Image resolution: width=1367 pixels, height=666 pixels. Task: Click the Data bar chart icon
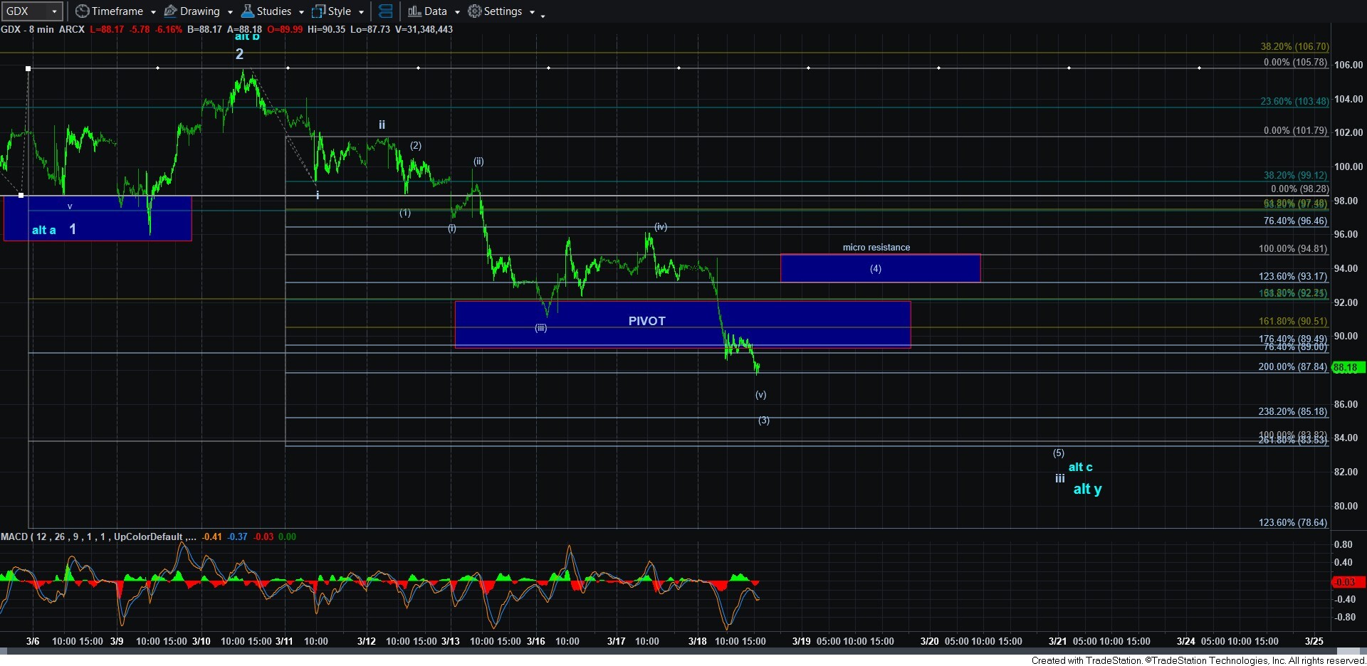pos(414,11)
